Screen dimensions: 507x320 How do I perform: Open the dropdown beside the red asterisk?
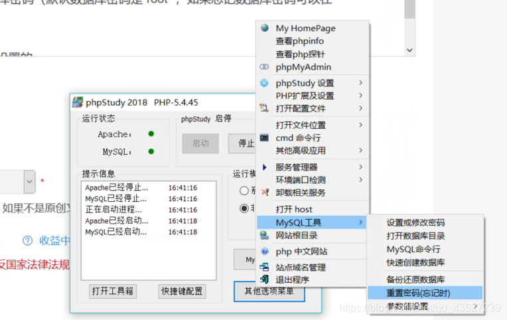pos(29,181)
